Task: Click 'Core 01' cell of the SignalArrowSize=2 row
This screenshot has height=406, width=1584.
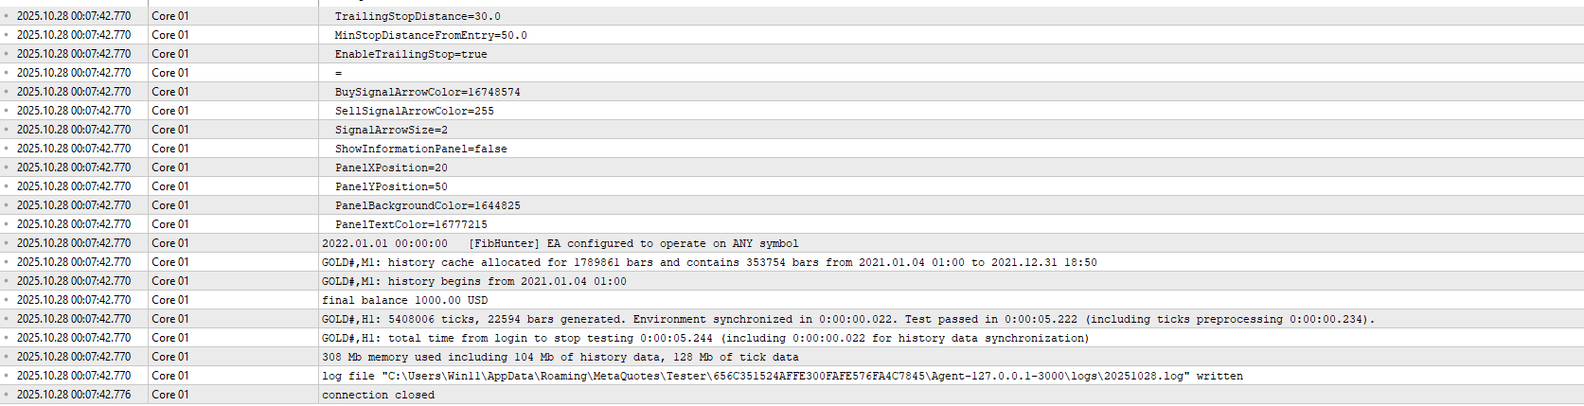Action: (x=170, y=130)
